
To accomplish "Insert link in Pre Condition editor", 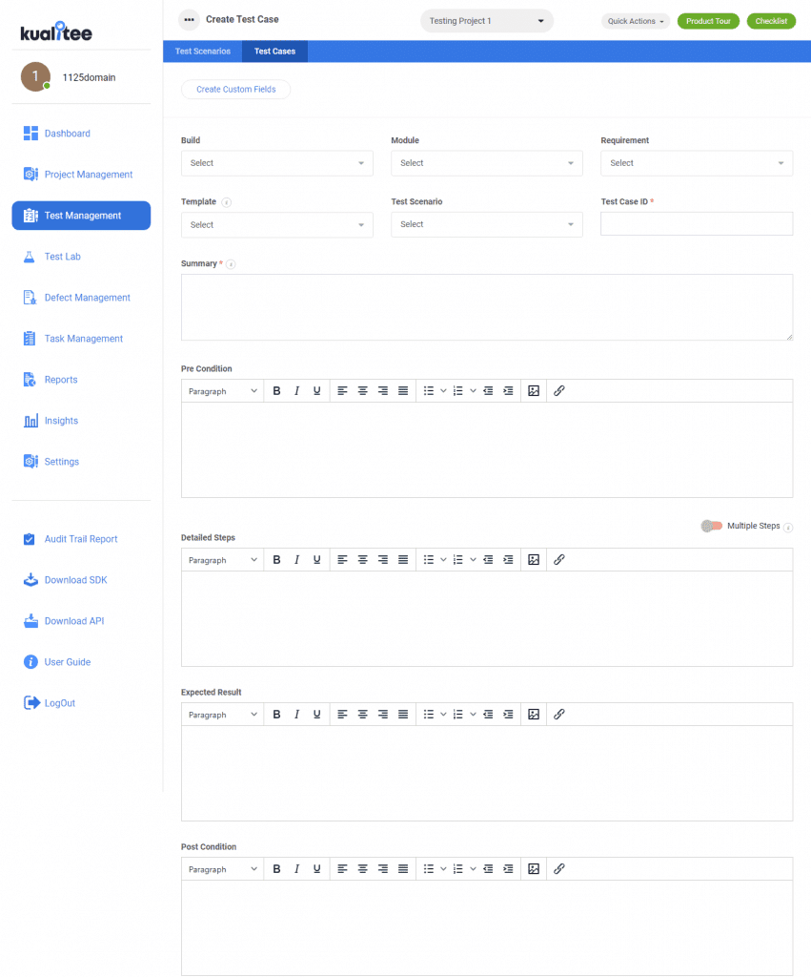I will pyautogui.click(x=558, y=391).
